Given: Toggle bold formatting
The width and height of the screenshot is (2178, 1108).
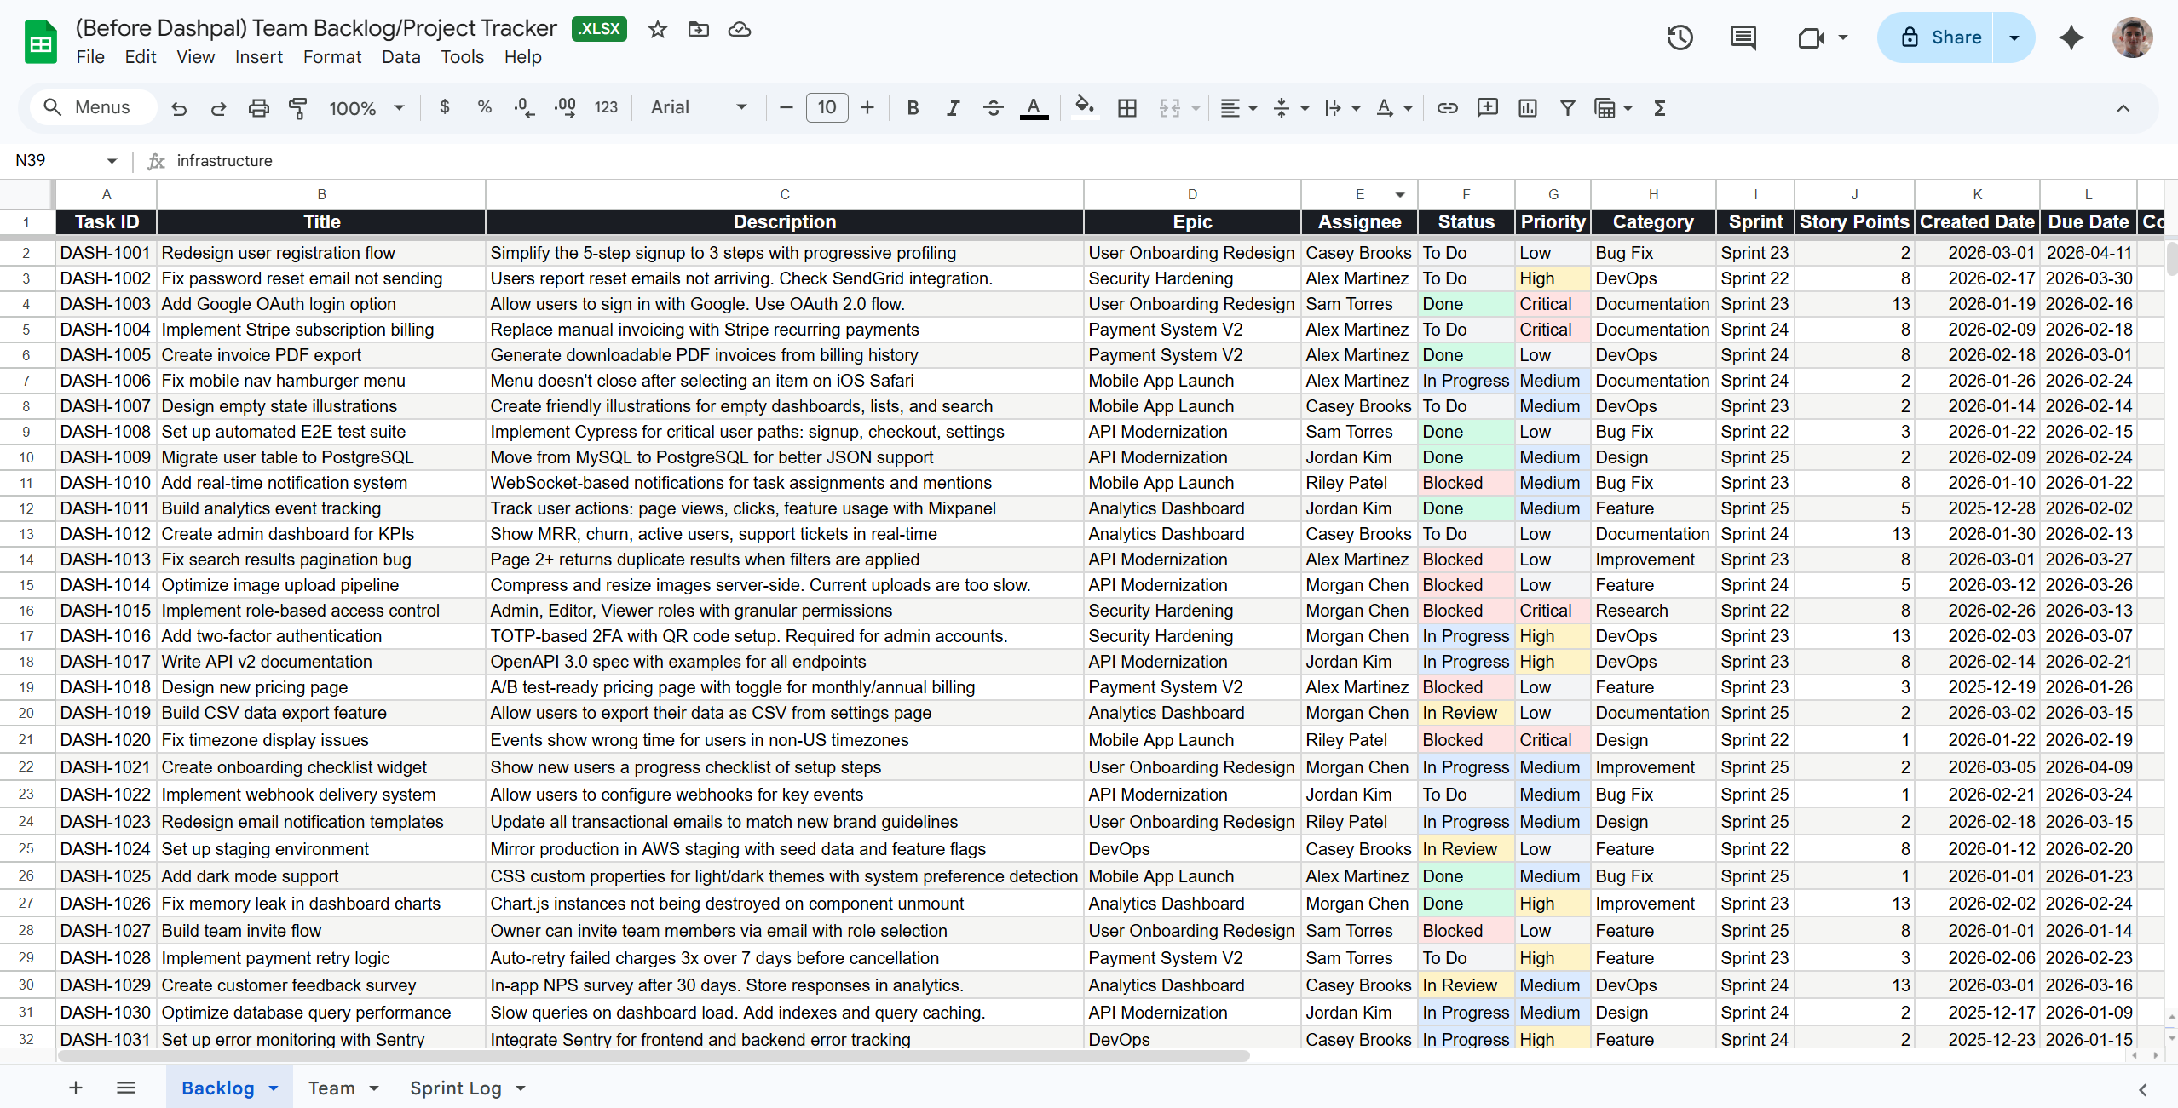Looking at the screenshot, I should pos(912,107).
